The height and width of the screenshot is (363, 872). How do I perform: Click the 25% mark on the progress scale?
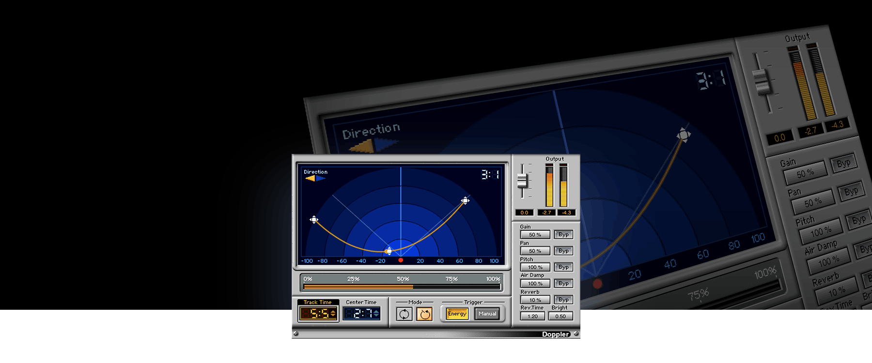click(353, 279)
